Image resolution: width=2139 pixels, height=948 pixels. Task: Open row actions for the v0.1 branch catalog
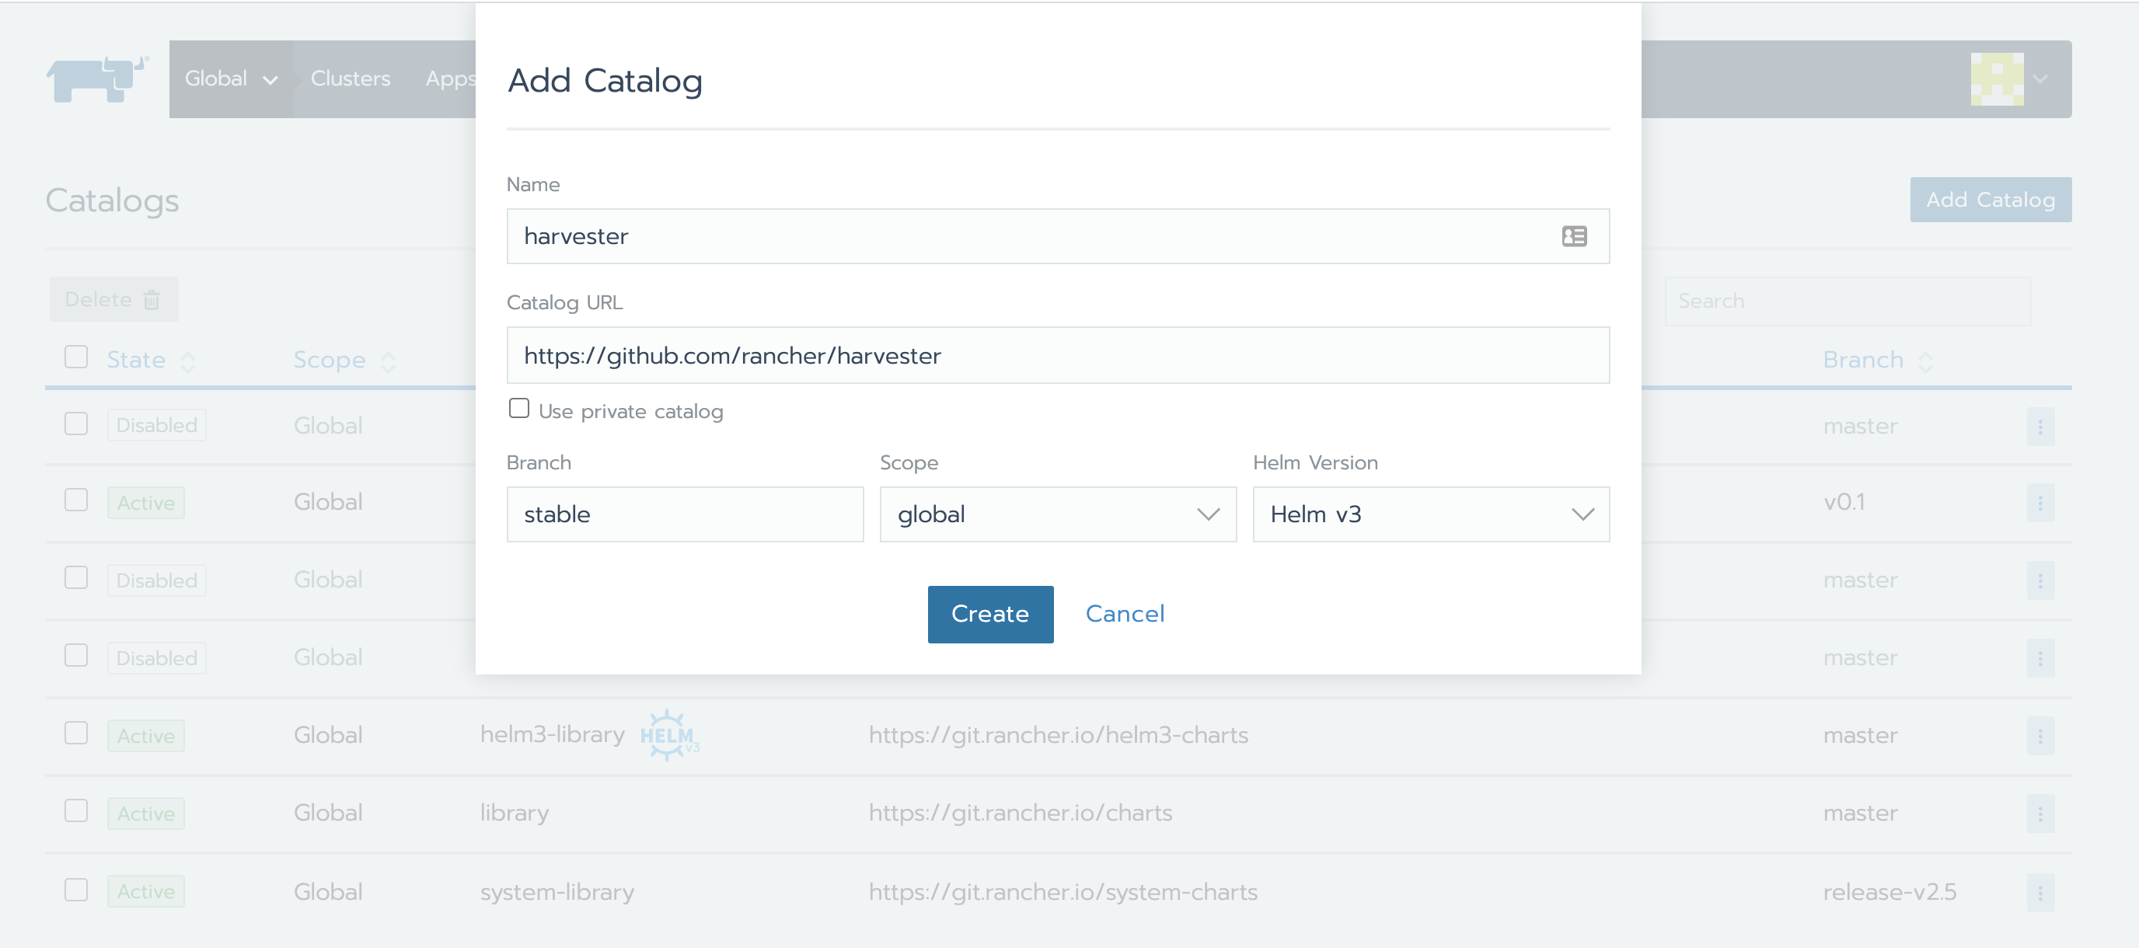tap(2040, 503)
